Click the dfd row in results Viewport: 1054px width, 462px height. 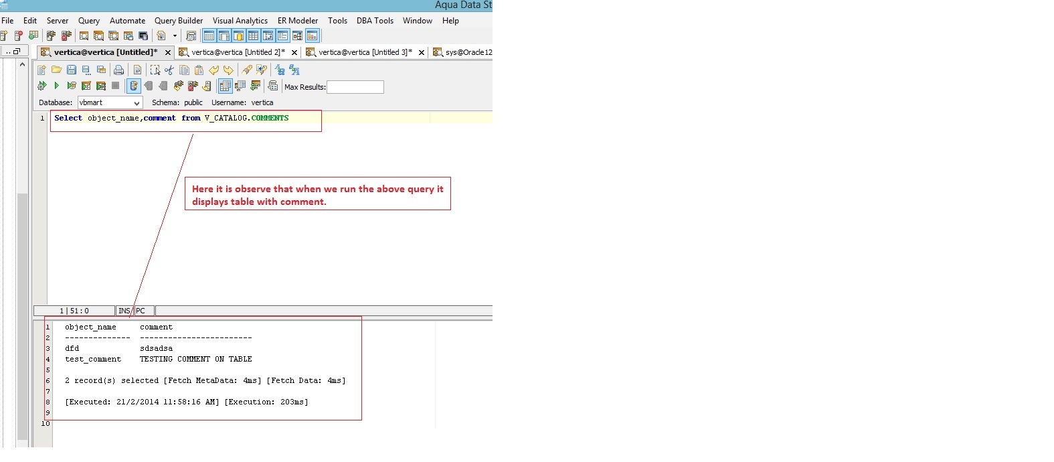[119, 348]
